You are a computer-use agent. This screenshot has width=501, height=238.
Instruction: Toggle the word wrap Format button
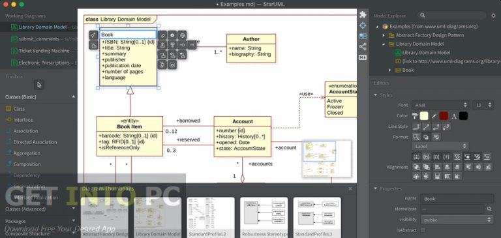coord(436,137)
